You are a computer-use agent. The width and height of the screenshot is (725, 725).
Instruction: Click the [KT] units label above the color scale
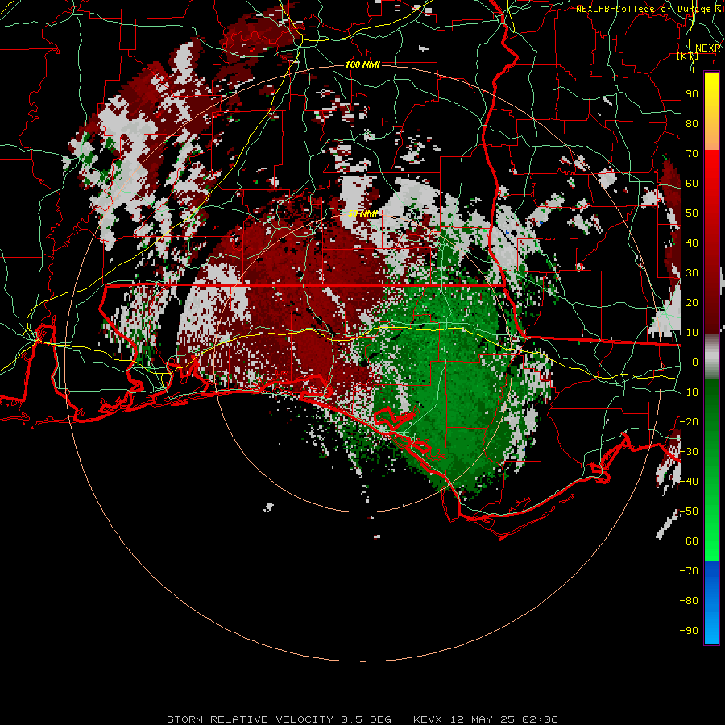688,56
